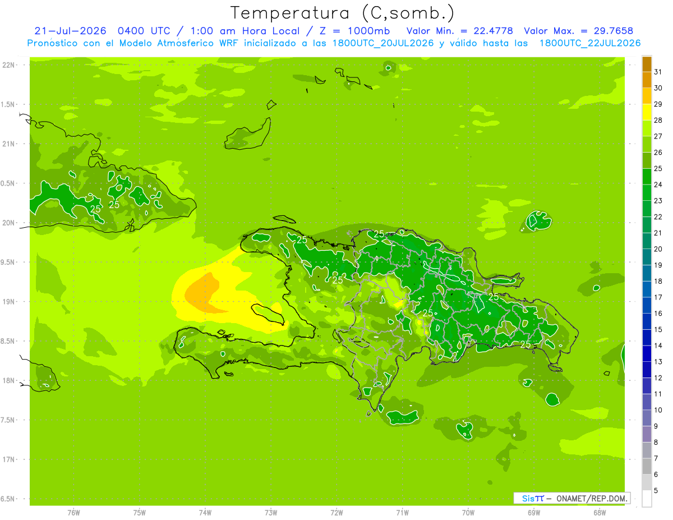Pick the dark orange swatch above legend 31

click(647, 64)
